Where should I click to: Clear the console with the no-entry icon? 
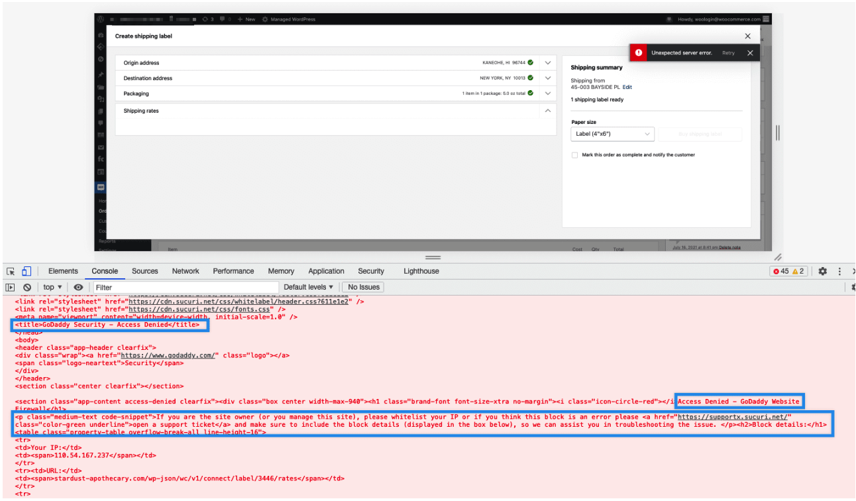(x=27, y=286)
